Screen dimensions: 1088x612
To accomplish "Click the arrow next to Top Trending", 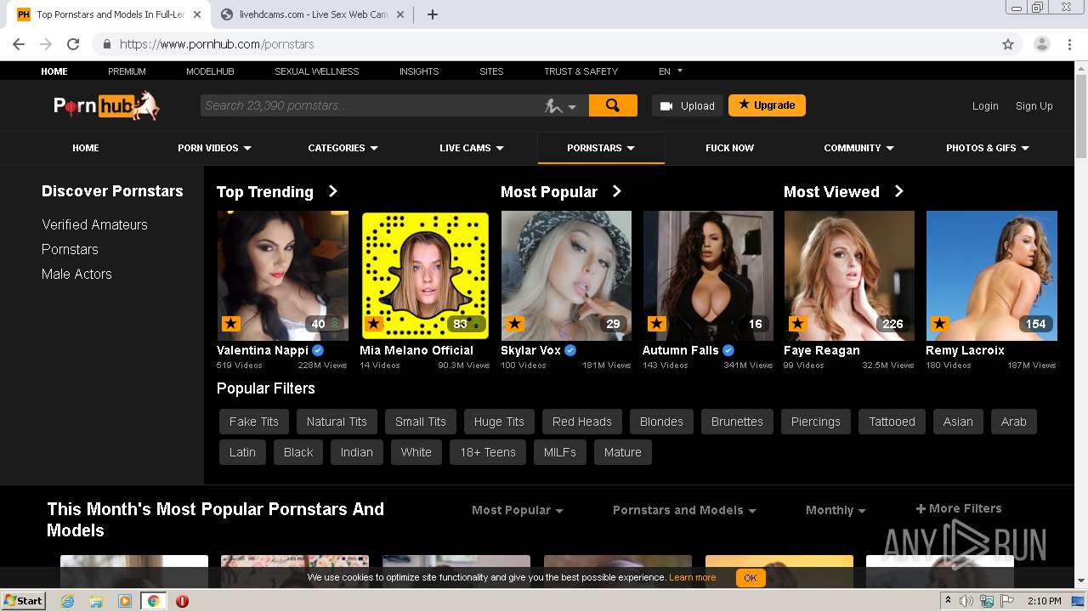I will 333,191.
